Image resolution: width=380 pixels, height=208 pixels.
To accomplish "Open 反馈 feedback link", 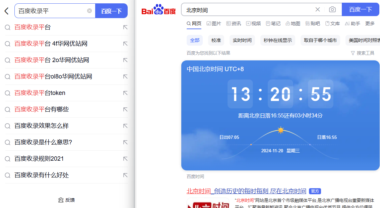I will (66, 200).
